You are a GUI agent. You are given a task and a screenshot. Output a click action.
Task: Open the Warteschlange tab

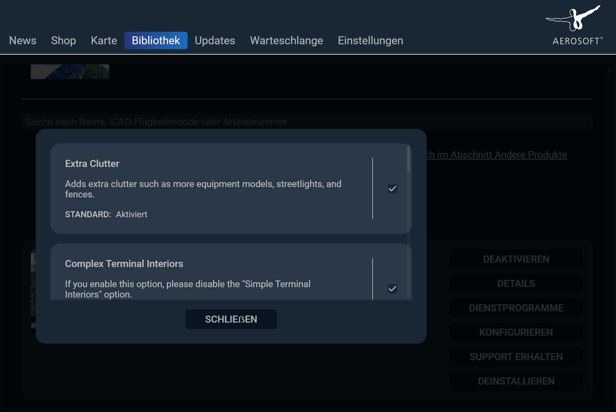tap(286, 41)
